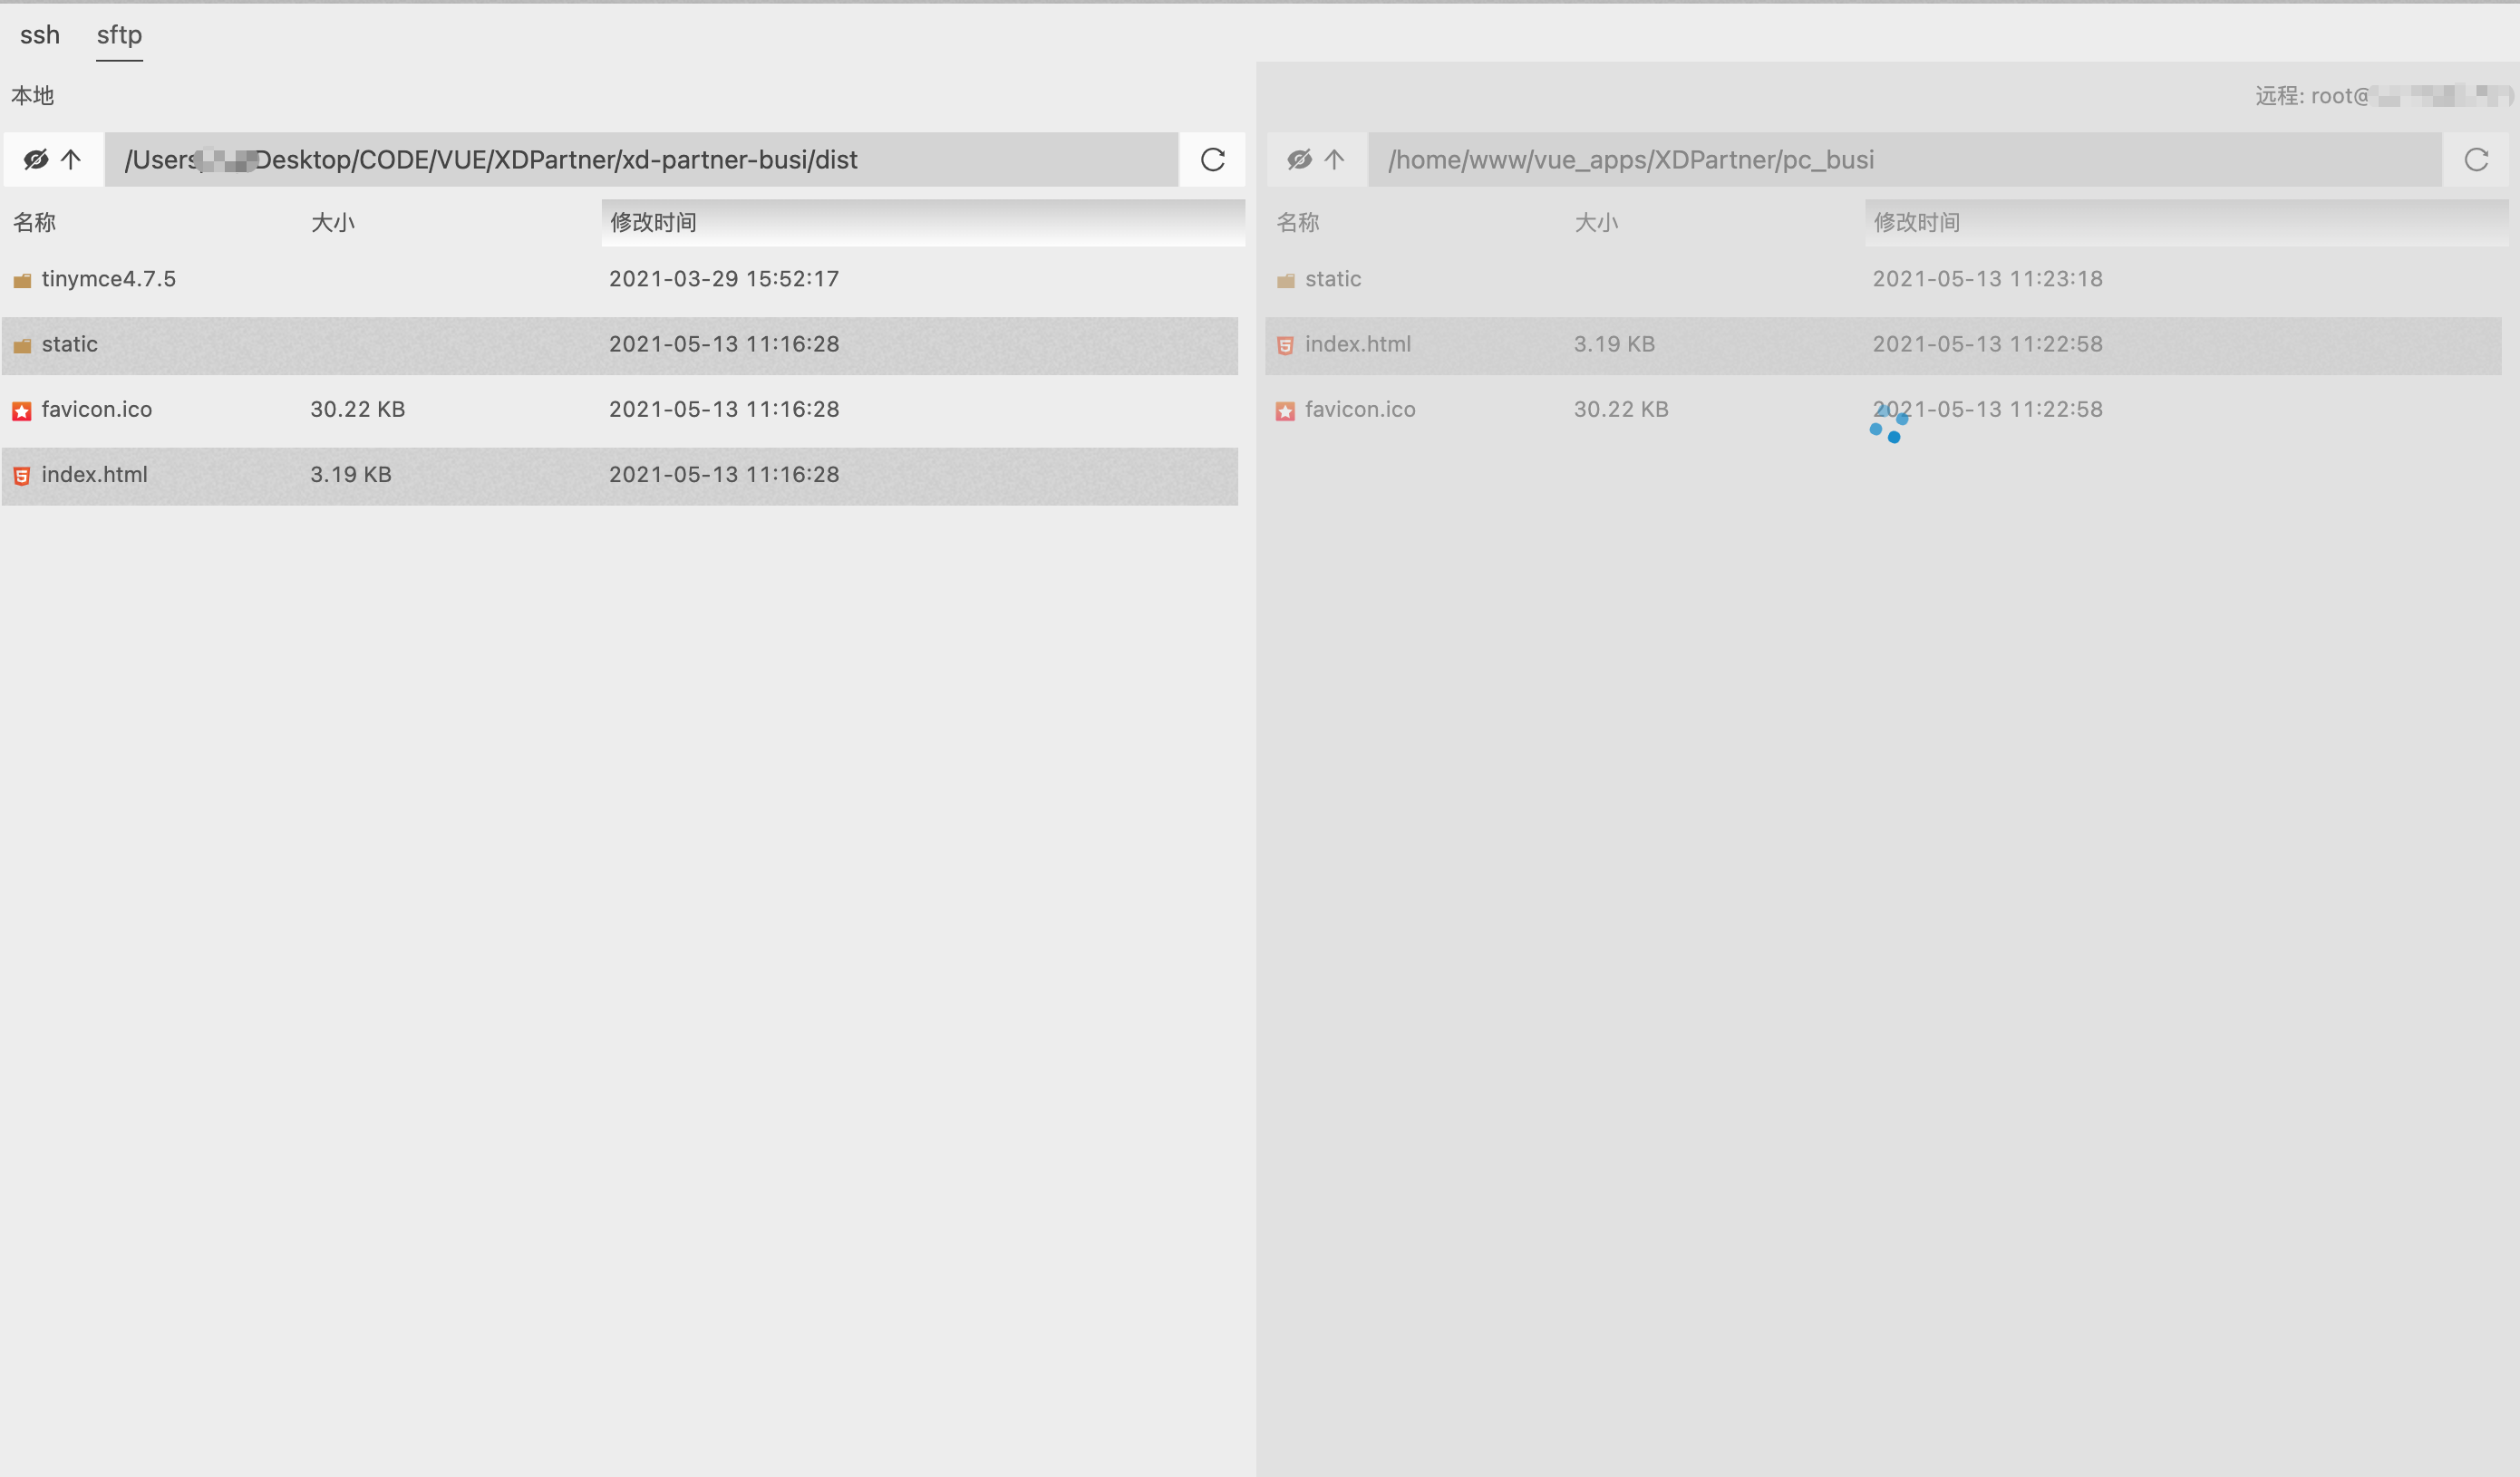Toggle hidden files in local panel

click(x=36, y=159)
